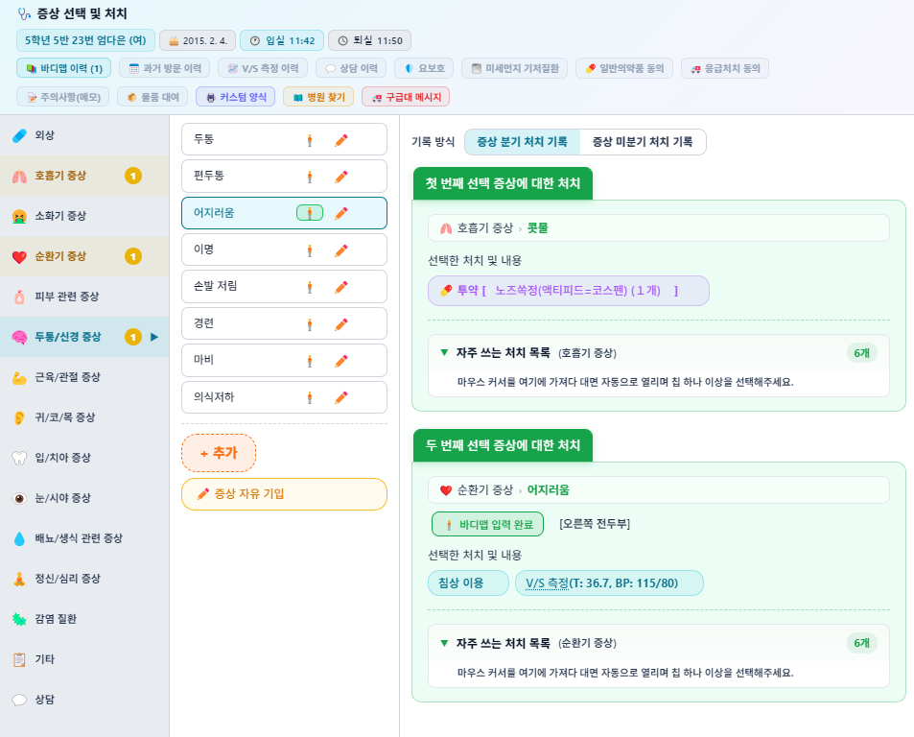The height and width of the screenshot is (737, 914).
Task: Select the 피부 관련 증상 category
Action: [84, 297]
